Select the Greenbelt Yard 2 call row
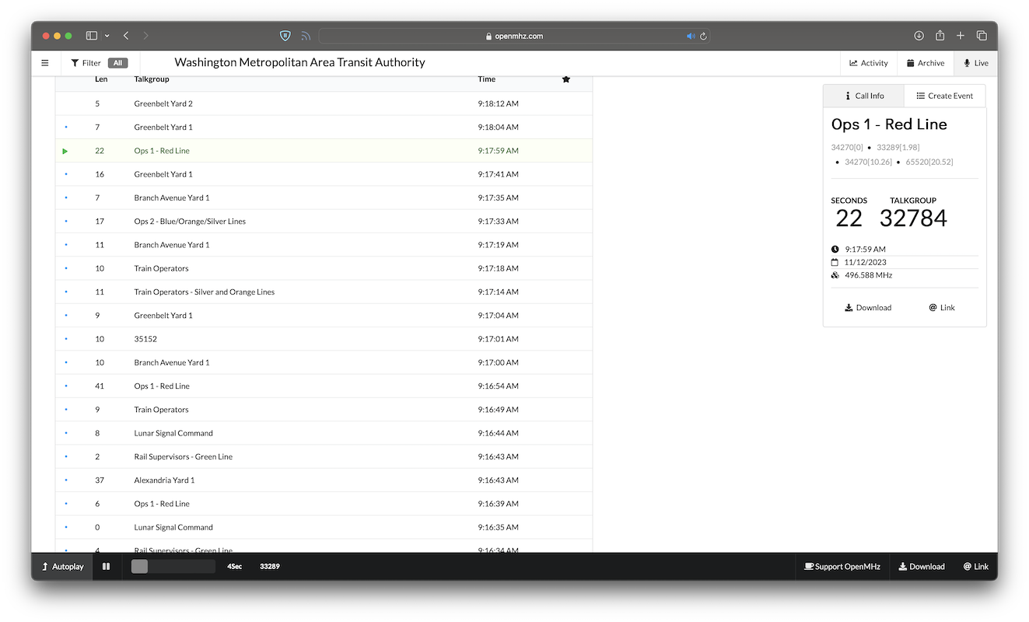The height and width of the screenshot is (622, 1029). click(324, 103)
